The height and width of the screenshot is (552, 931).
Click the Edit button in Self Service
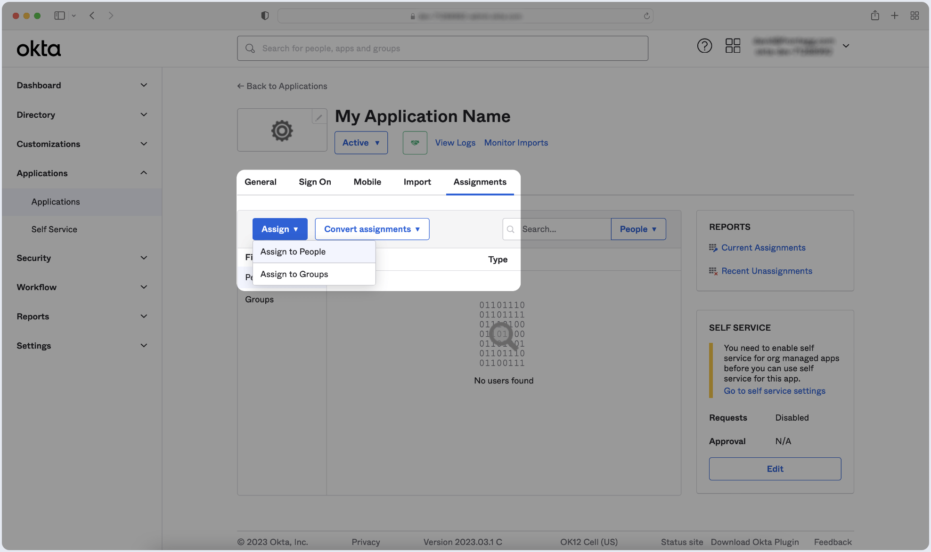pos(775,469)
